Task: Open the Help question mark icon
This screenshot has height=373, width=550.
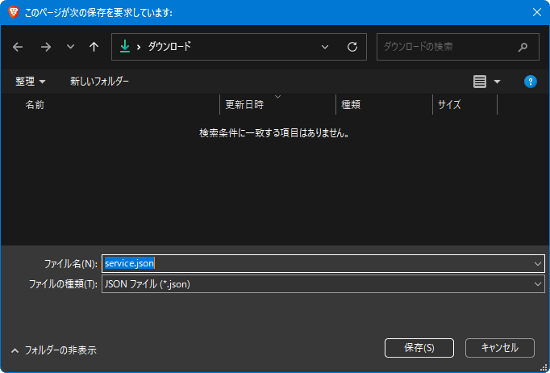Action: (530, 82)
